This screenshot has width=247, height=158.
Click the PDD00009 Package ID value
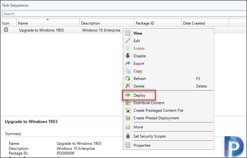[x=66, y=153]
